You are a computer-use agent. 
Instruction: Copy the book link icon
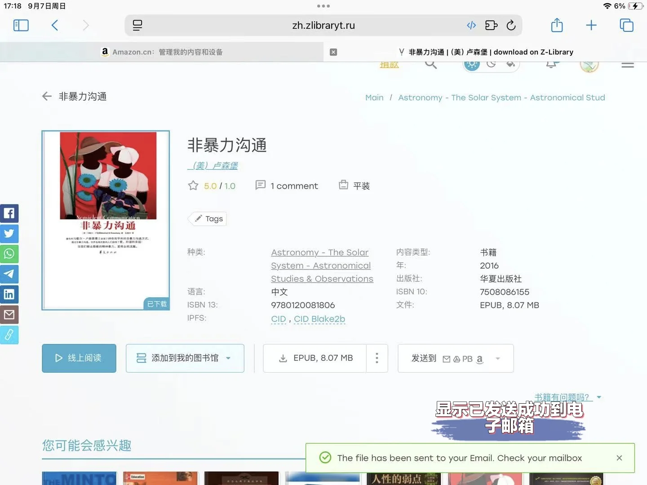[x=9, y=335]
